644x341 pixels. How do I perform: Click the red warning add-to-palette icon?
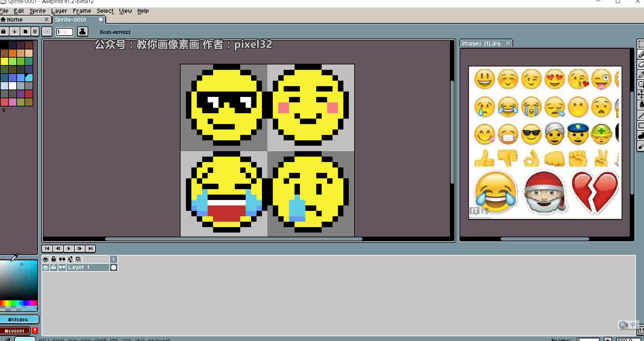[x=35, y=330]
